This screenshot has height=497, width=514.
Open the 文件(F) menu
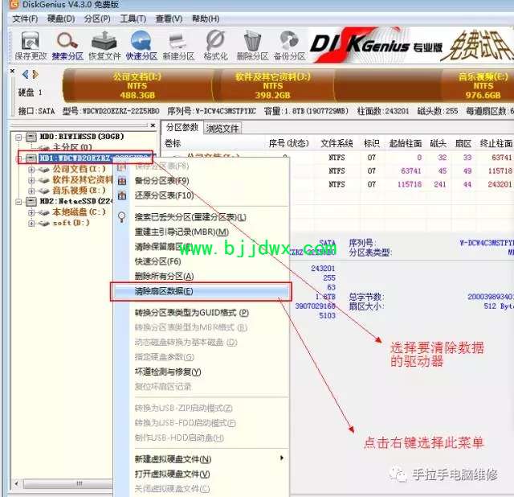pos(25,18)
